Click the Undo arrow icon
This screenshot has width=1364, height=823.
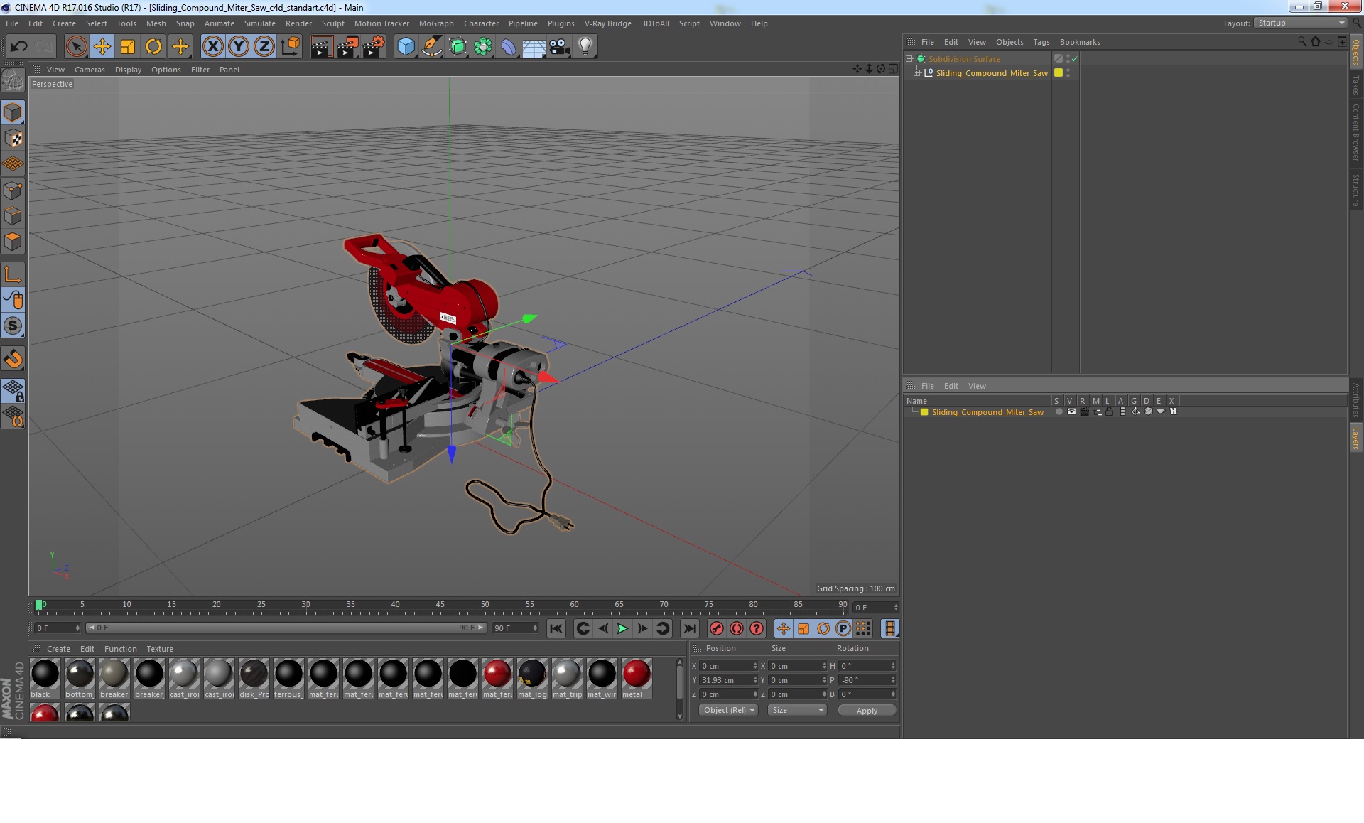pyautogui.click(x=18, y=47)
